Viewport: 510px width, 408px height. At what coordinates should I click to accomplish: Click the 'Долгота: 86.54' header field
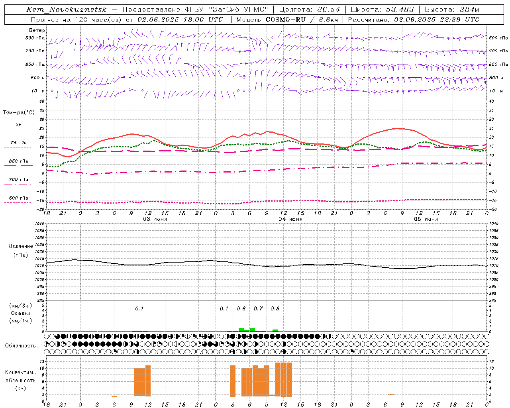coord(310,10)
